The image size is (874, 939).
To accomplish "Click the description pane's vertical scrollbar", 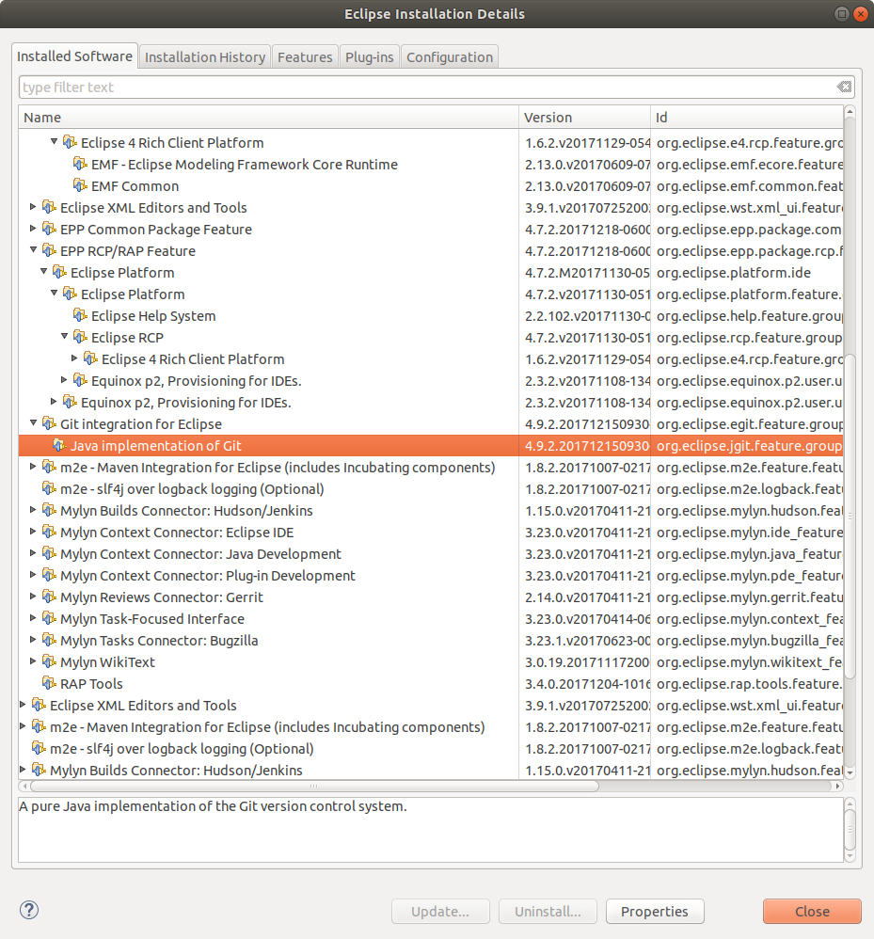I will (x=850, y=830).
